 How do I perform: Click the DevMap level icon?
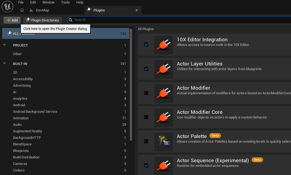31,10
